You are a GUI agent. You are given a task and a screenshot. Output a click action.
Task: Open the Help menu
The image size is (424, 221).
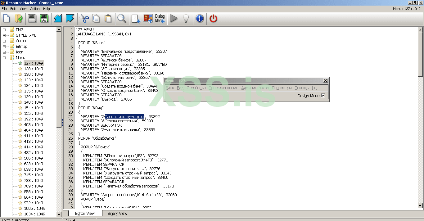(x=47, y=9)
